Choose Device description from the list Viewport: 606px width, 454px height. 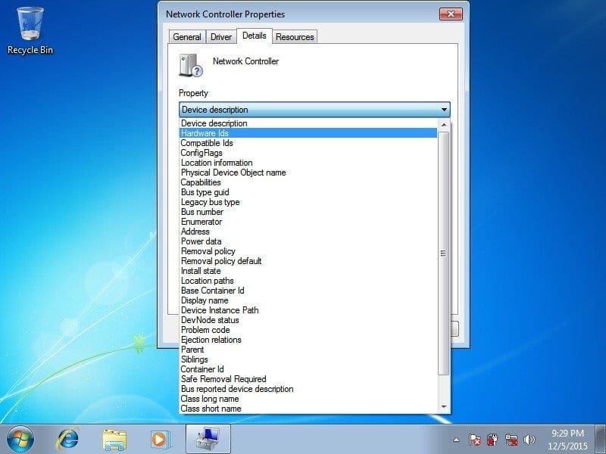tap(308, 123)
